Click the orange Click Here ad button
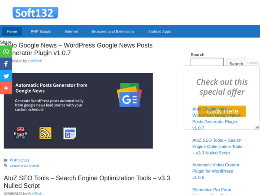 222,111
